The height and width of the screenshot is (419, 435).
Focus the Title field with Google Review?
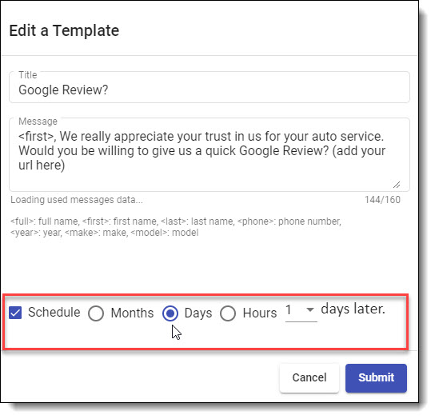click(210, 87)
